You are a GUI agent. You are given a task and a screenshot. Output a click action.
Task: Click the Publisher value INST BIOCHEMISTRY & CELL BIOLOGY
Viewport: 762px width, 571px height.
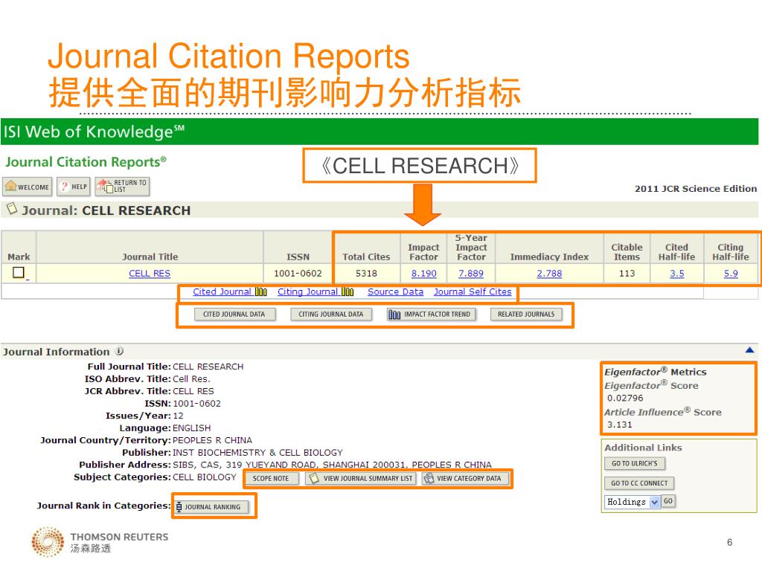pyautogui.click(x=257, y=452)
